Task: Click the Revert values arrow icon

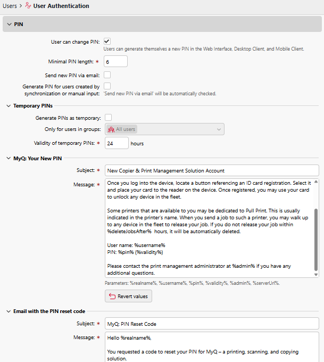Action: tap(112, 296)
